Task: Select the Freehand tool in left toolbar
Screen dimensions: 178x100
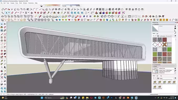Action: tap(5, 34)
